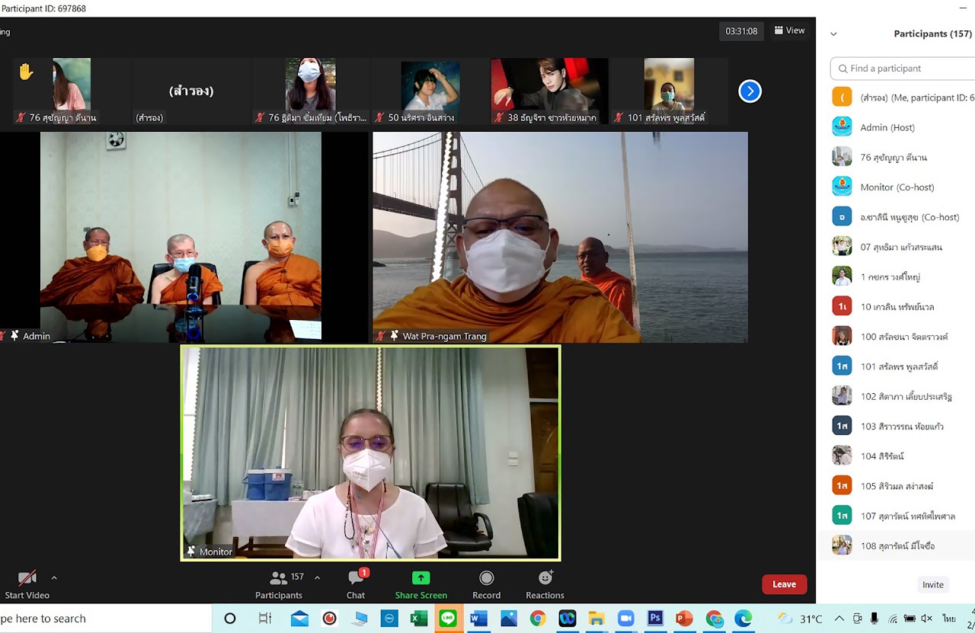Select 104 สิริรัตน์ participant row
Image resolution: width=975 pixels, height=633 pixels.
click(x=899, y=456)
